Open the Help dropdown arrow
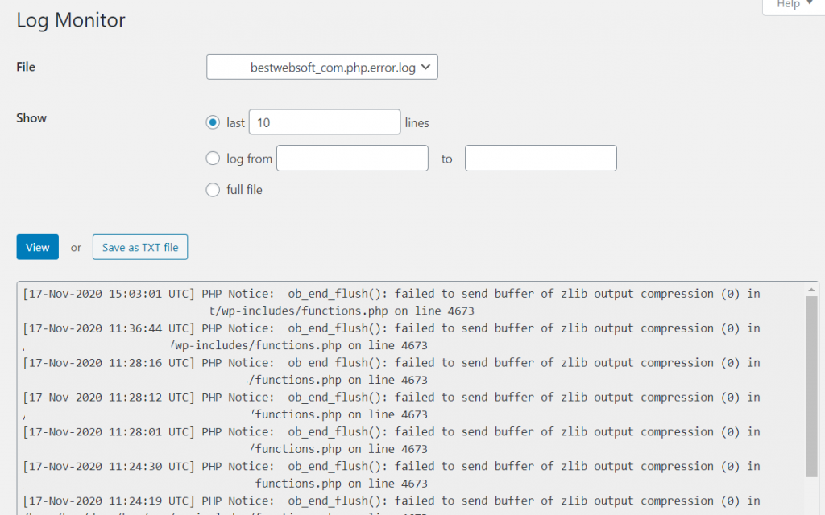 click(810, 5)
